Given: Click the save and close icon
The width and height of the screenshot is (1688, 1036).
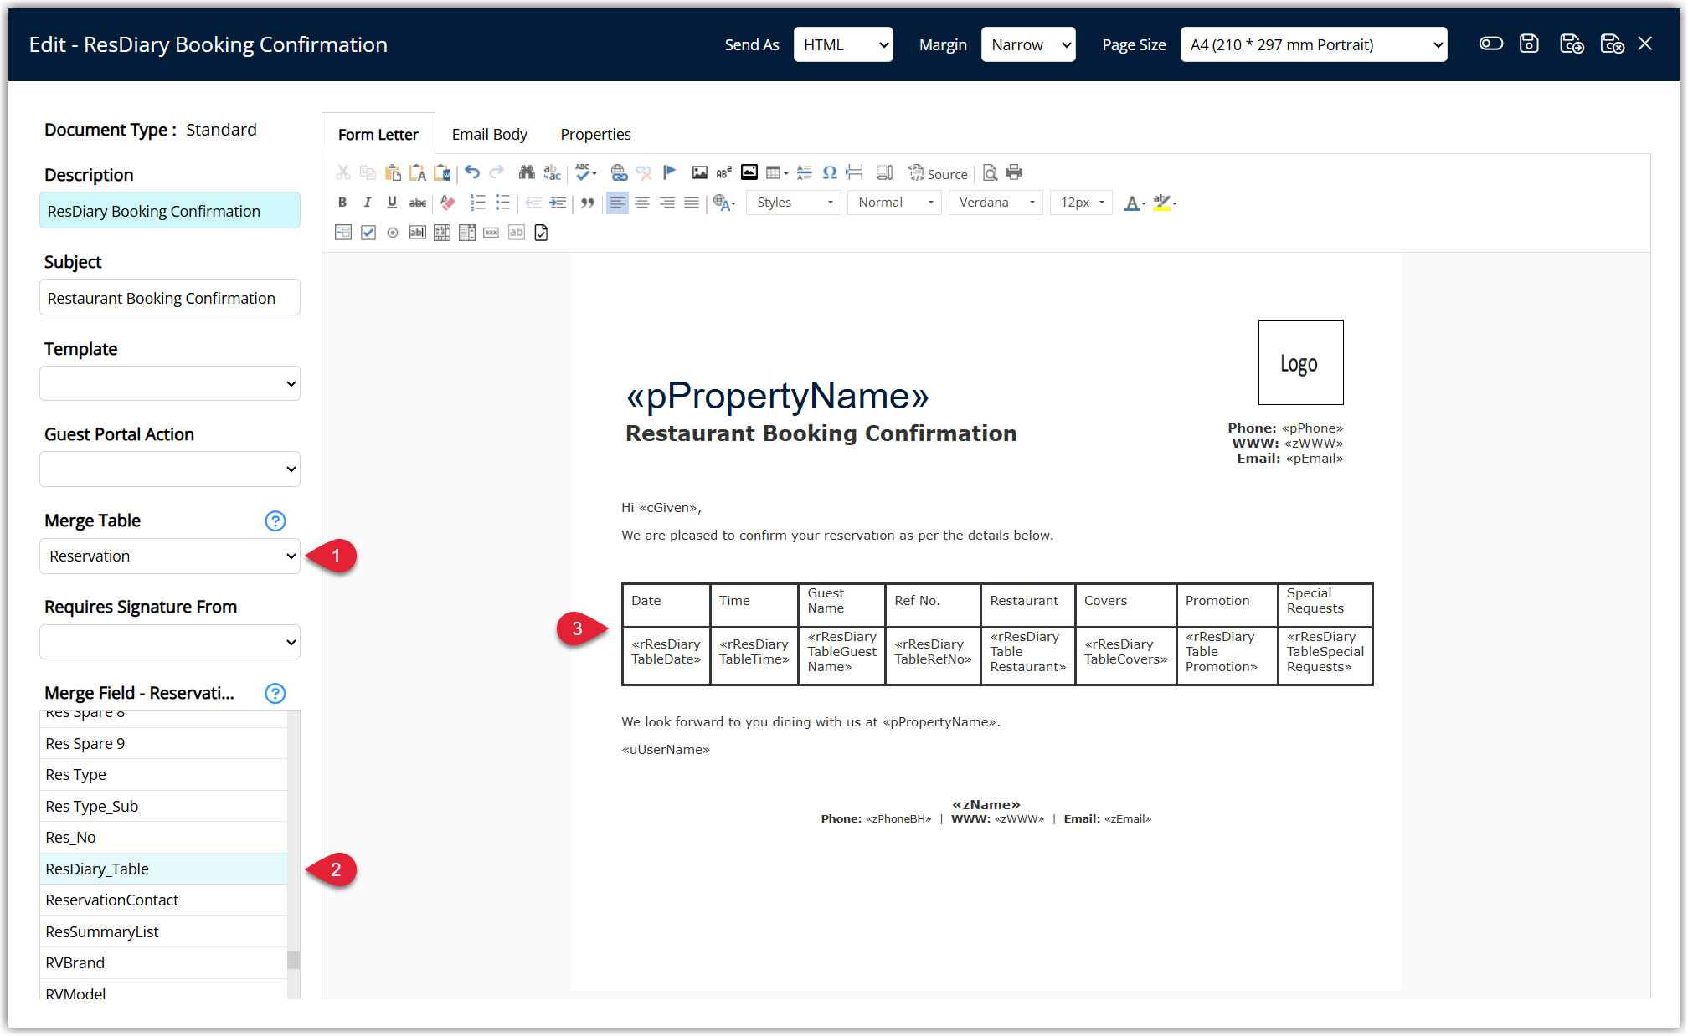Looking at the screenshot, I should click(1612, 44).
